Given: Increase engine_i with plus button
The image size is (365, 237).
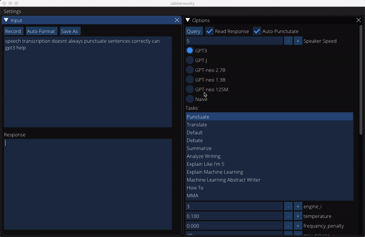Looking at the screenshot, I should (298, 206).
